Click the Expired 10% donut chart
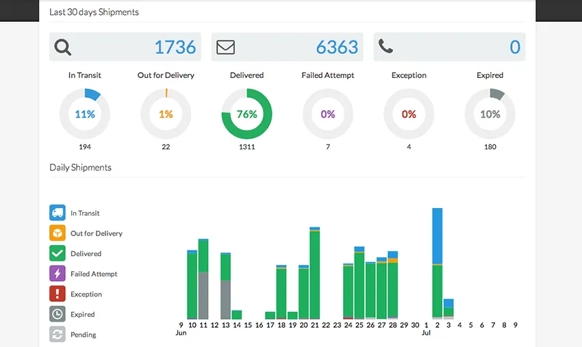Viewport: 582px width, 347px height. [x=490, y=114]
